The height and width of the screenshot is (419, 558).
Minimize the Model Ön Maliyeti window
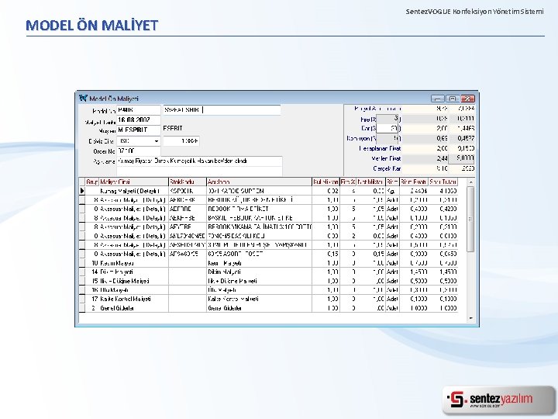437,99
